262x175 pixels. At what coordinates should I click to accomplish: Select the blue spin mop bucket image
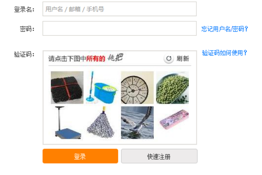[x=102, y=87]
